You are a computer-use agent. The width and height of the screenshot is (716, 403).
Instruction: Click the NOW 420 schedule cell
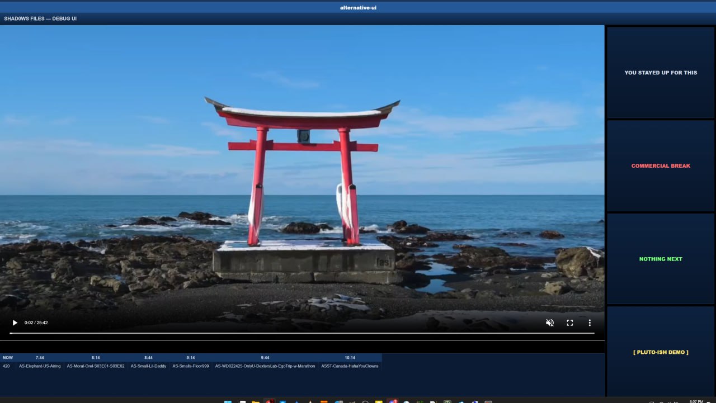7,366
